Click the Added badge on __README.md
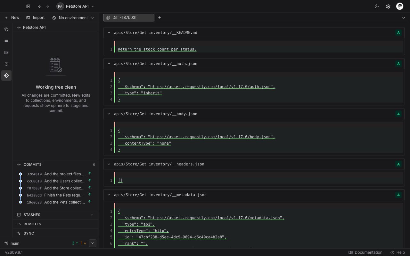This screenshot has width=410, height=256. coord(398,33)
